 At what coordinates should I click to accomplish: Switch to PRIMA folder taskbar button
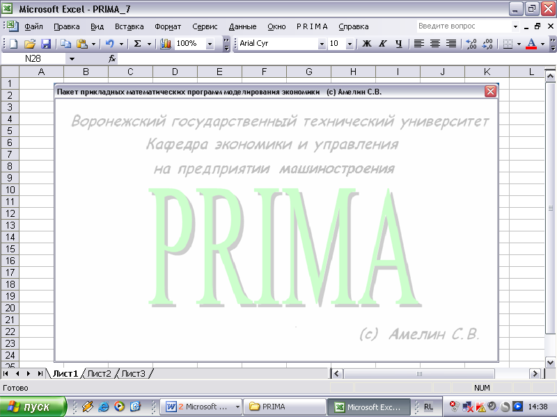[285, 407]
